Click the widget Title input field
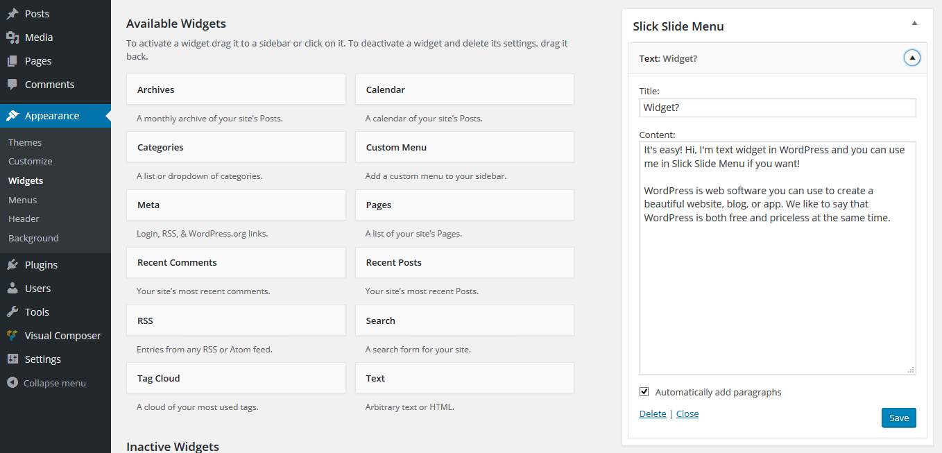 777,108
